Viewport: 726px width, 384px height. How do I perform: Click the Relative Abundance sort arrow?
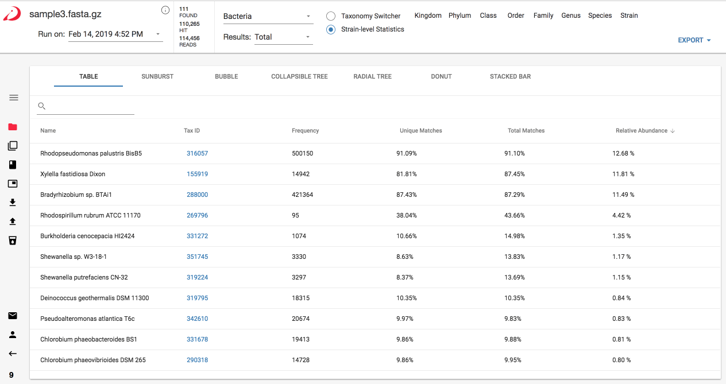click(673, 131)
